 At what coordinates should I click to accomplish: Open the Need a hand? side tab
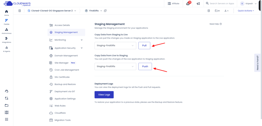coord(257,63)
